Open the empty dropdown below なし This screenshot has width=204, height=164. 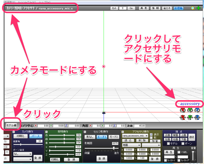point(23,159)
